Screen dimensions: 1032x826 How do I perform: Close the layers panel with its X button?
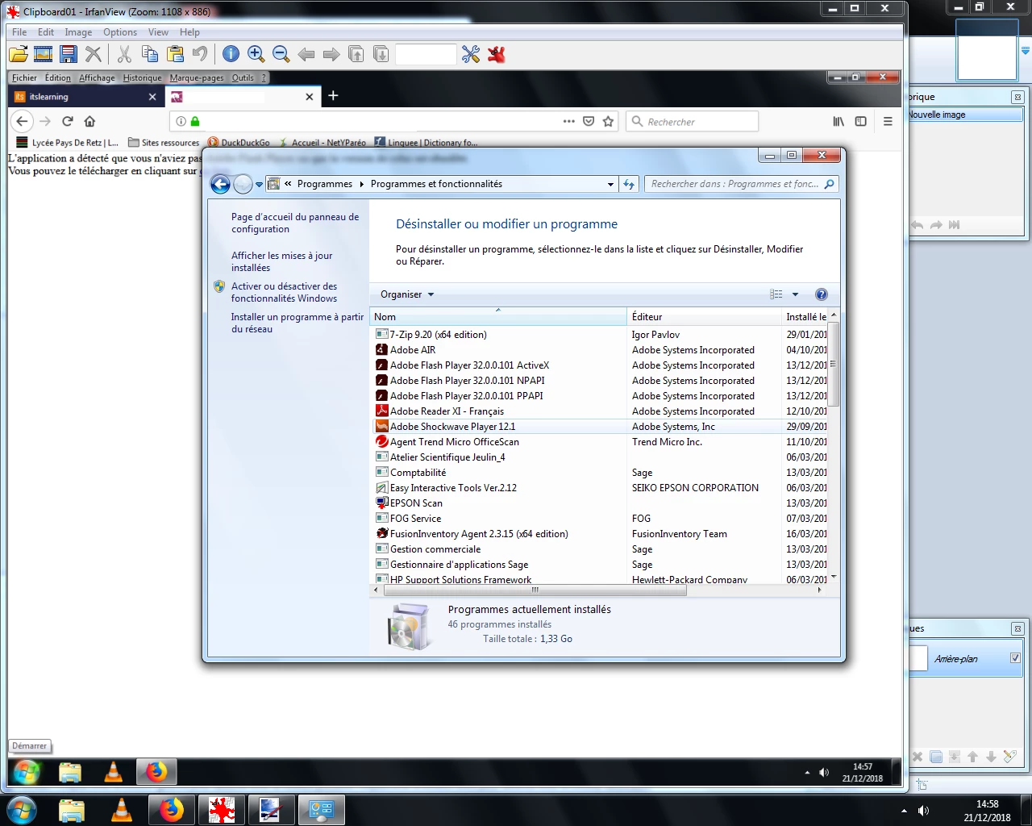(1017, 628)
